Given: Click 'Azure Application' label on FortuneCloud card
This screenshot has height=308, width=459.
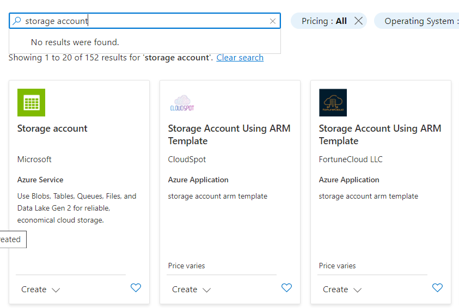Looking at the screenshot, I should [349, 180].
